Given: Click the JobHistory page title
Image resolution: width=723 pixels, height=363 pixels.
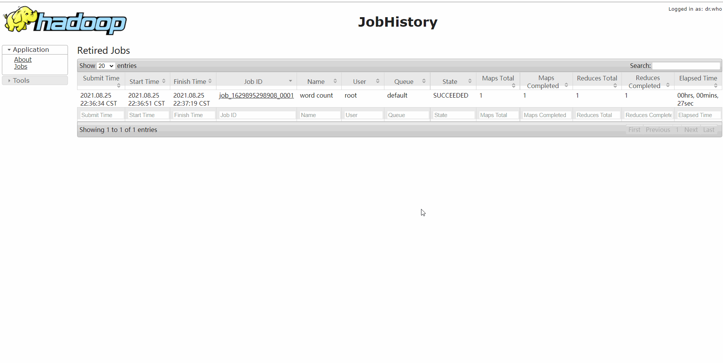Looking at the screenshot, I should (398, 22).
